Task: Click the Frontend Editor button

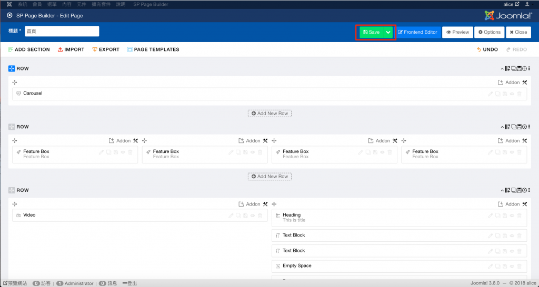Action: tap(418, 32)
